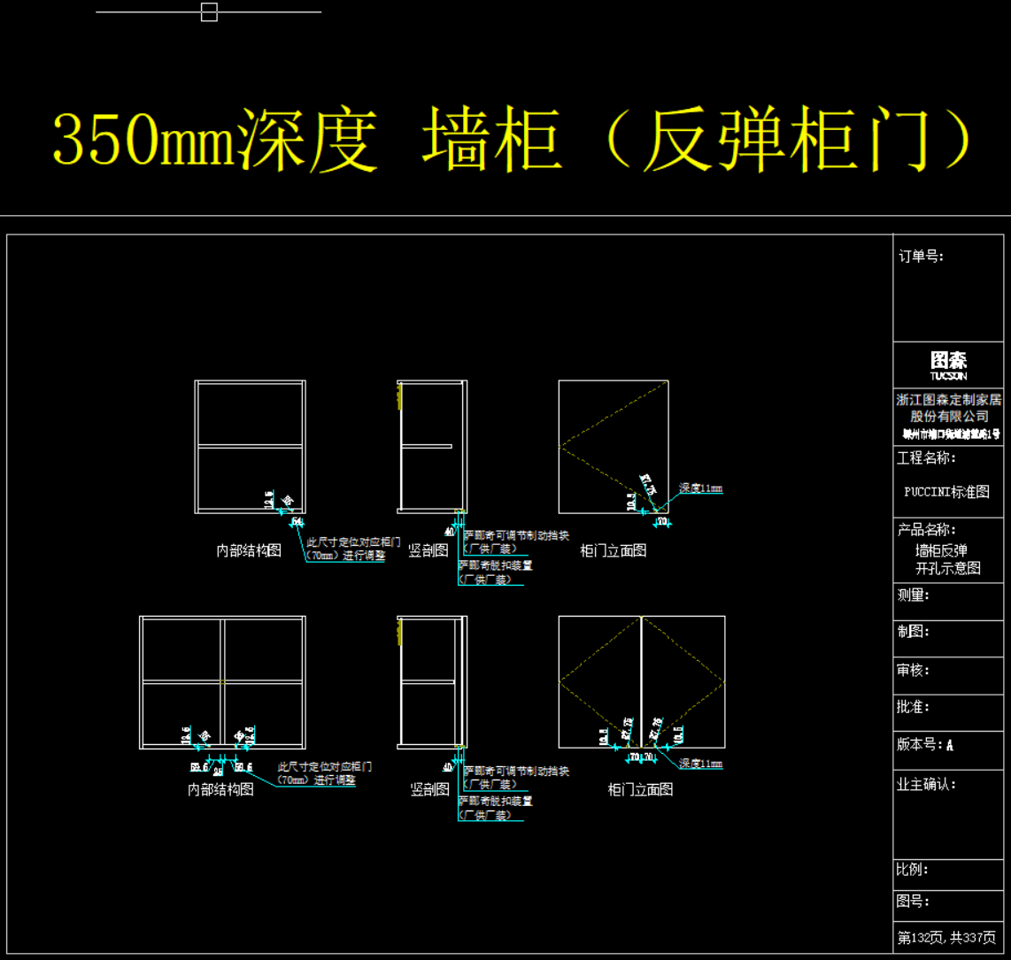Select upper '萨郦奇可调节制动挡块' annotation
Image resolution: width=1011 pixels, height=960 pixels.
tap(516, 541)
